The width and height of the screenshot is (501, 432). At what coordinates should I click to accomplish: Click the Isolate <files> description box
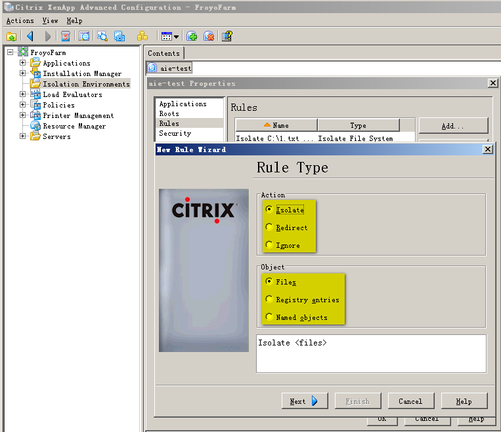[371, 353]
